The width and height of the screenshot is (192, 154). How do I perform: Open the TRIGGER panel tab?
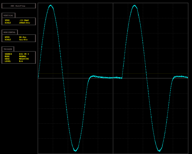point(8,49)
